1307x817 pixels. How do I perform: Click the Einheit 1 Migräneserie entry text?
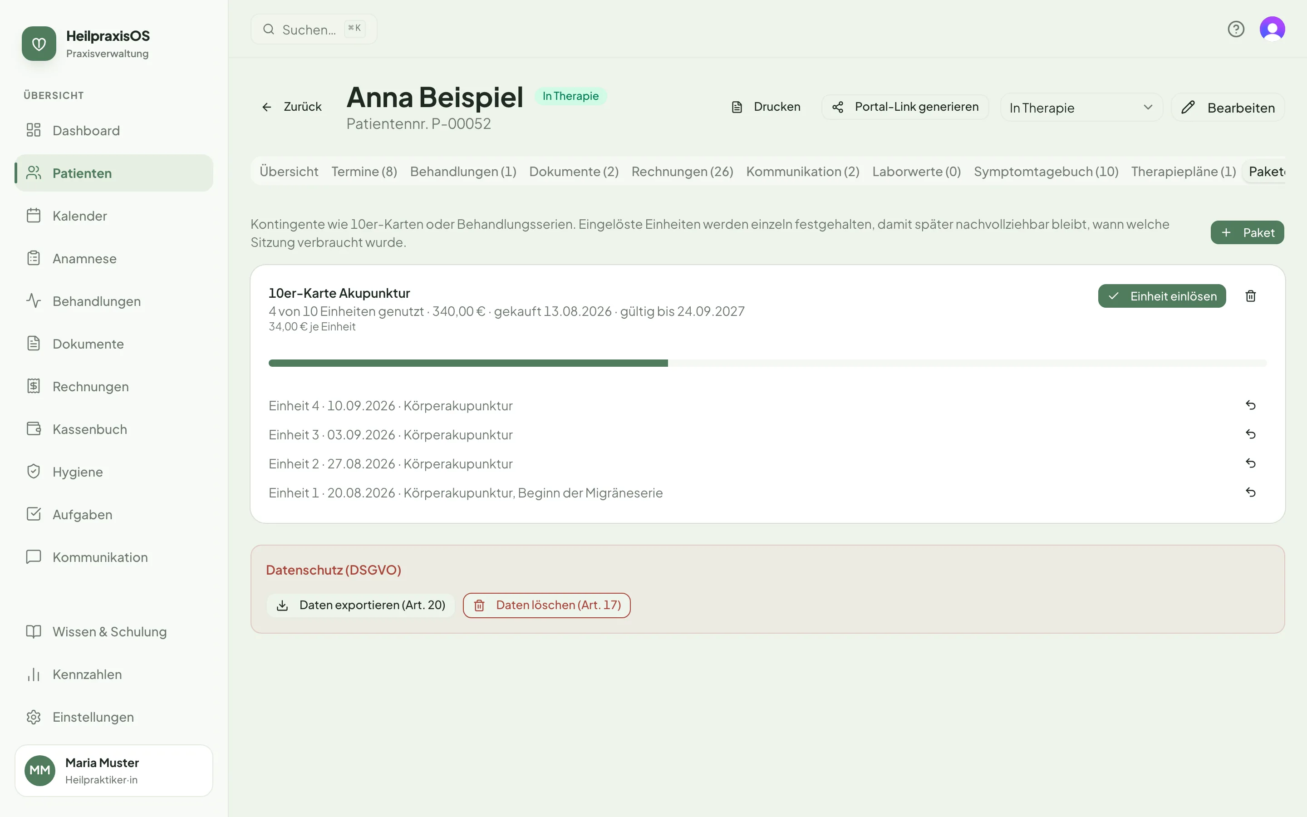pyautogui.click(x=466, y=493)
